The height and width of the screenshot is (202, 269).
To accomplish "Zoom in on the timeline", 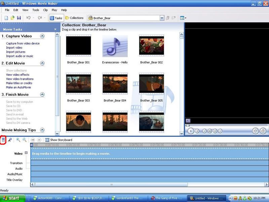I will point(18,140).
